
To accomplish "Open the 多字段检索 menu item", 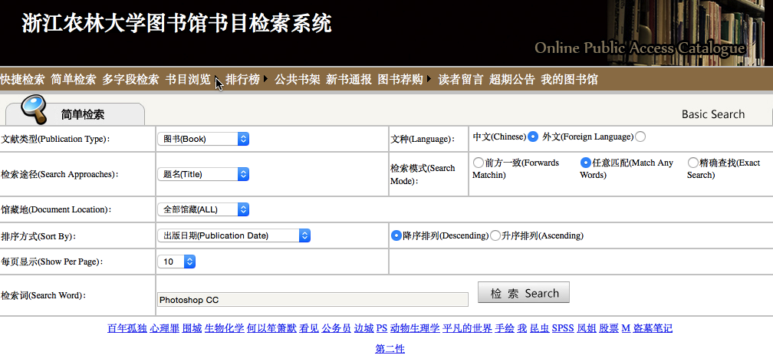I will (x=130, y=79).
